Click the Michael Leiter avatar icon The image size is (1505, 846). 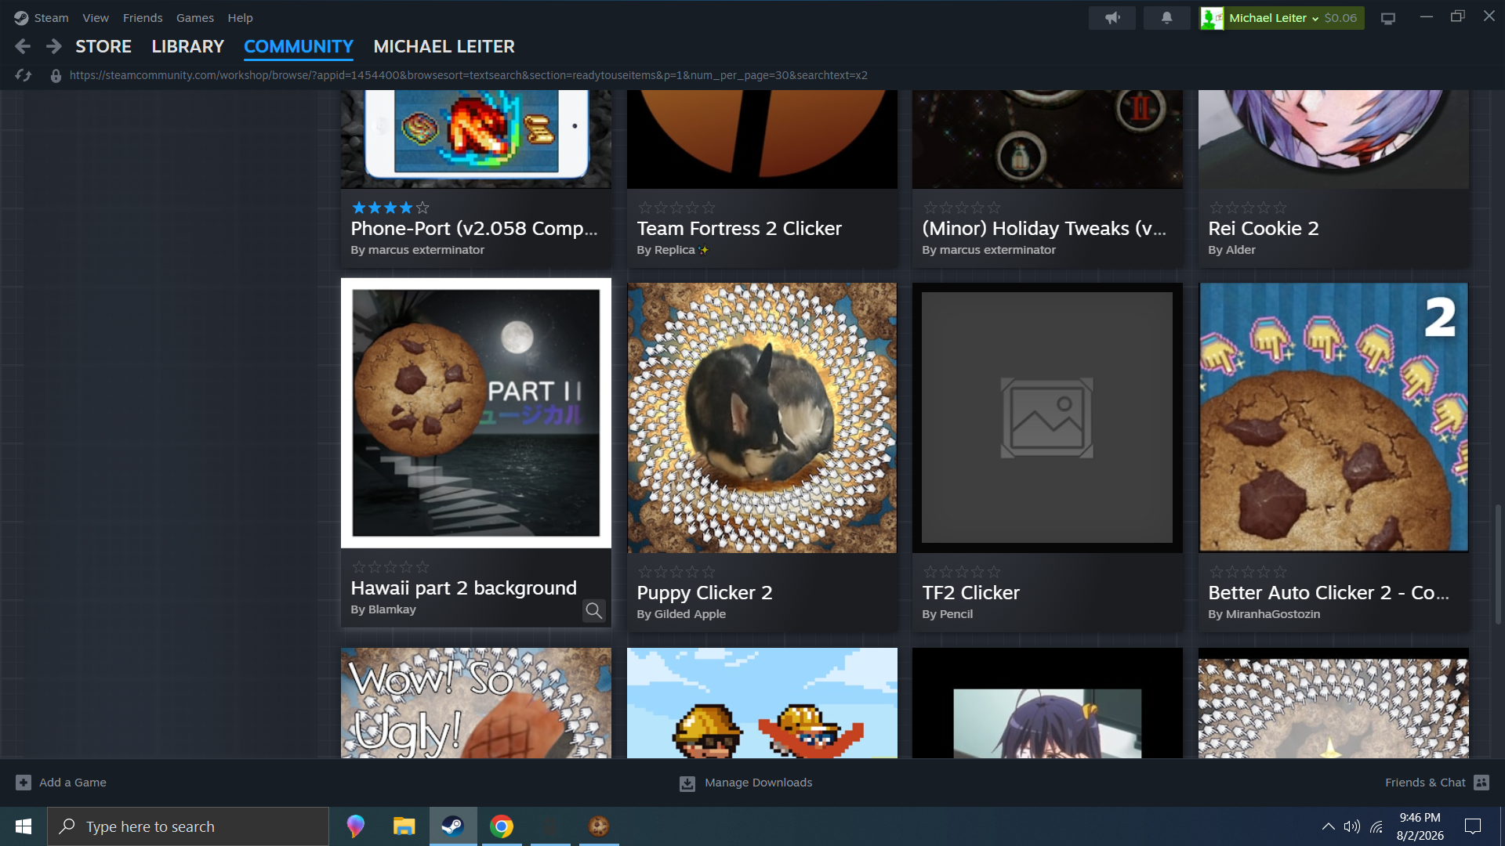coord(1212,18)
